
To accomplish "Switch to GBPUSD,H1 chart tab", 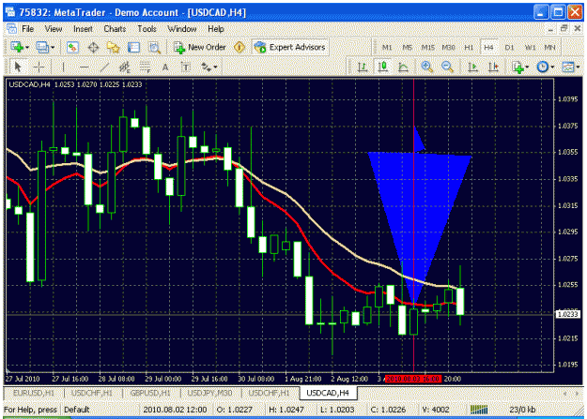I will point(150,393).
